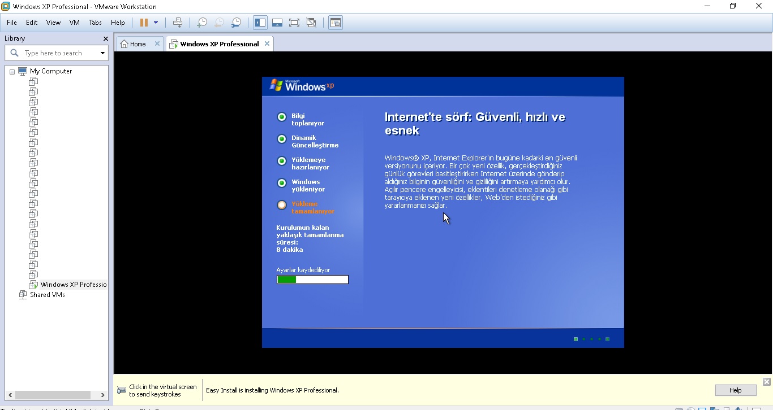The image size is (773, 410).
Task: Click the Home tab house icon
Action: pyautogui.click(x=124, y=44)
